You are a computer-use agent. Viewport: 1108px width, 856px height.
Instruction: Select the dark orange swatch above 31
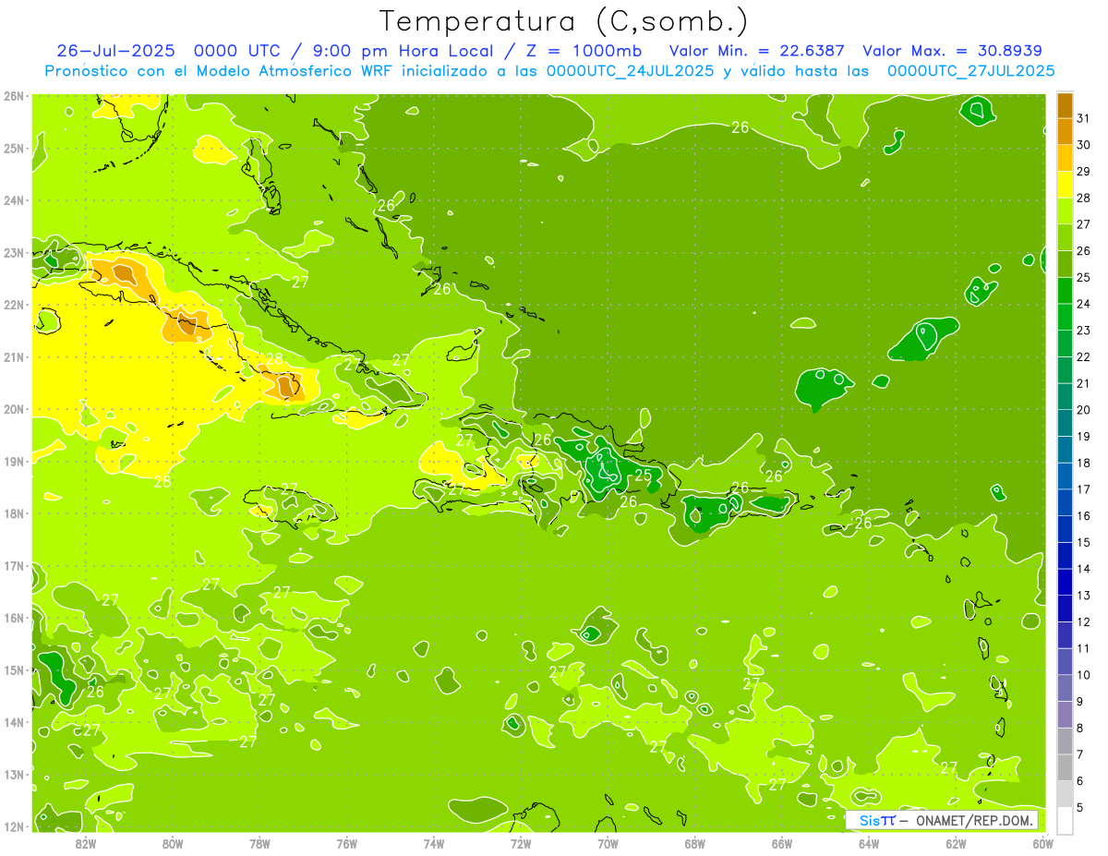point(1065,105)
